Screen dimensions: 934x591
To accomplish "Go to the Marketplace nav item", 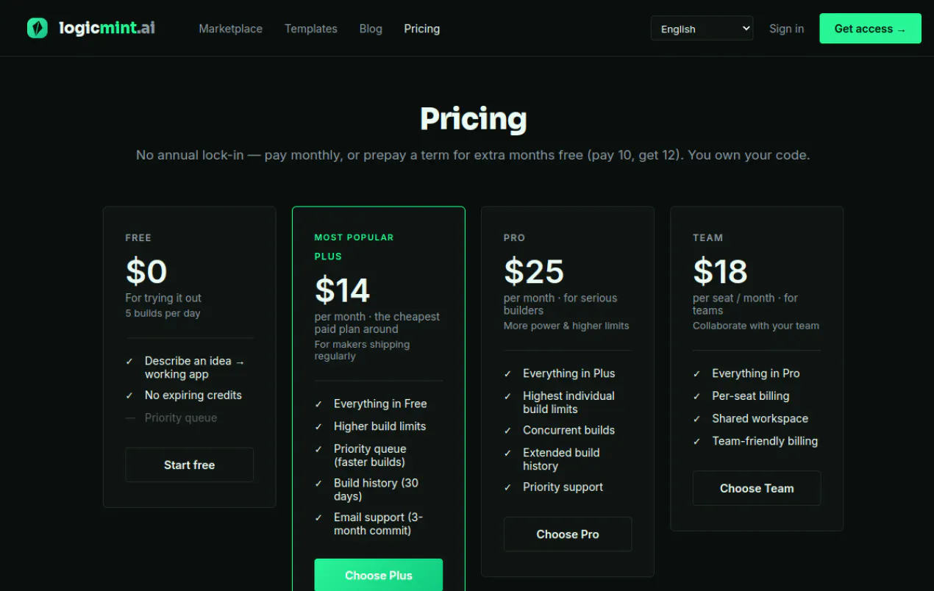I will [x=230, y=29].
